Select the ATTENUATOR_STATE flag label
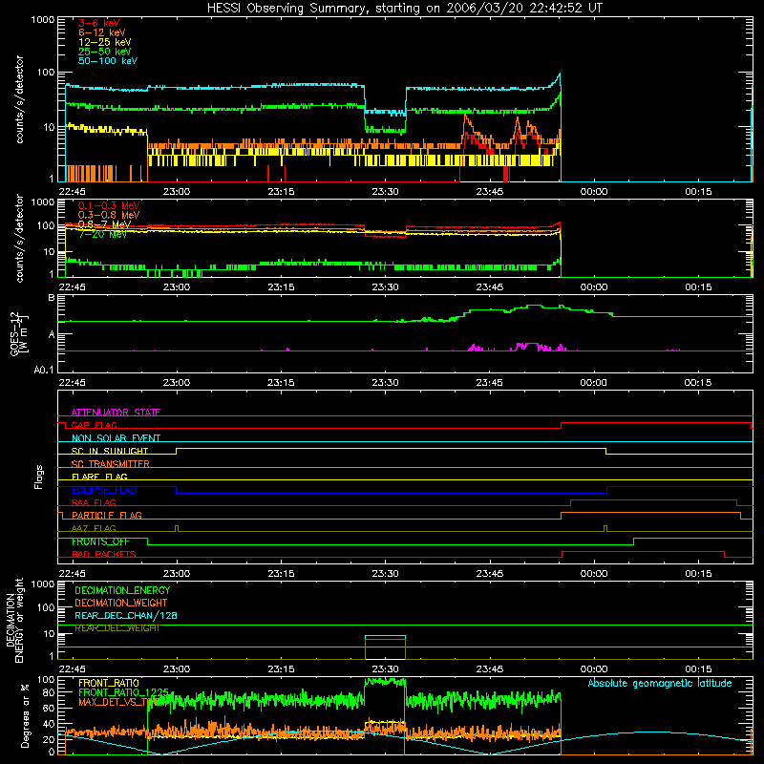764x764 pixels. click(116, 413)
